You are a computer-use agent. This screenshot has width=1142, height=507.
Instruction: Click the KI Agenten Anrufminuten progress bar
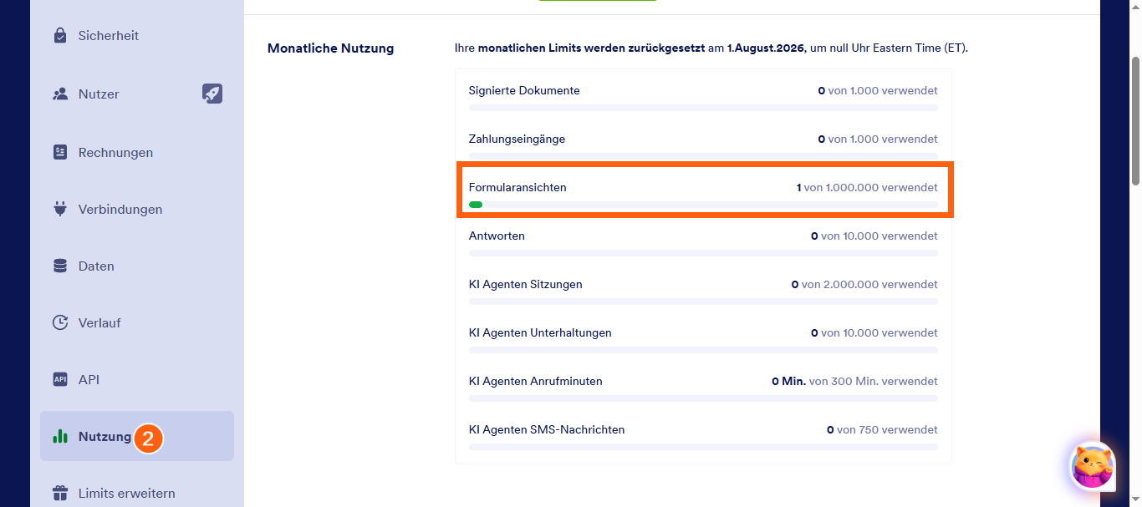coord(703,398)
